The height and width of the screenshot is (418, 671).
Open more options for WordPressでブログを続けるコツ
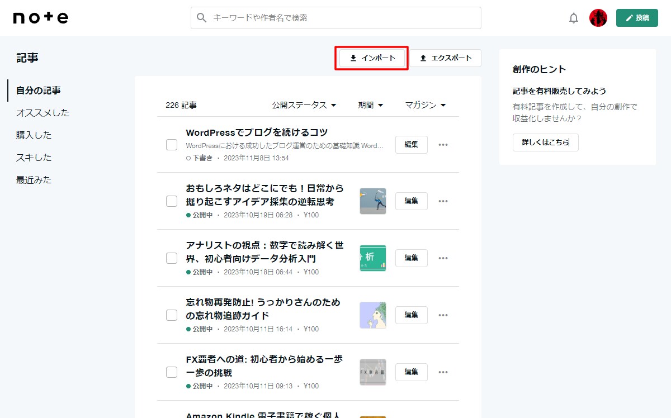(443, 145)
